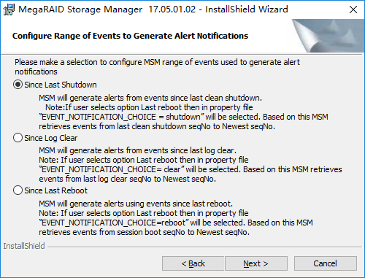Click the "Please make a selection" instruction text

[x=157, y=67]
